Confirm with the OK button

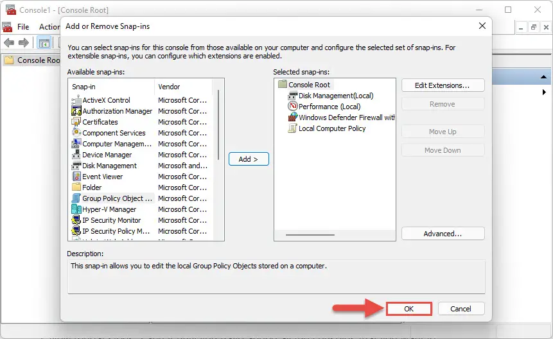(x=408, y=309)
